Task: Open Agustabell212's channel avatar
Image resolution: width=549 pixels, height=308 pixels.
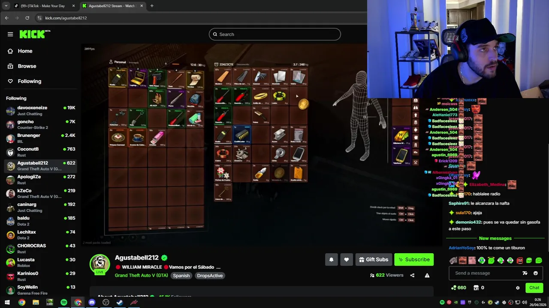Action: pyautogui.click(x=100, y=264)
